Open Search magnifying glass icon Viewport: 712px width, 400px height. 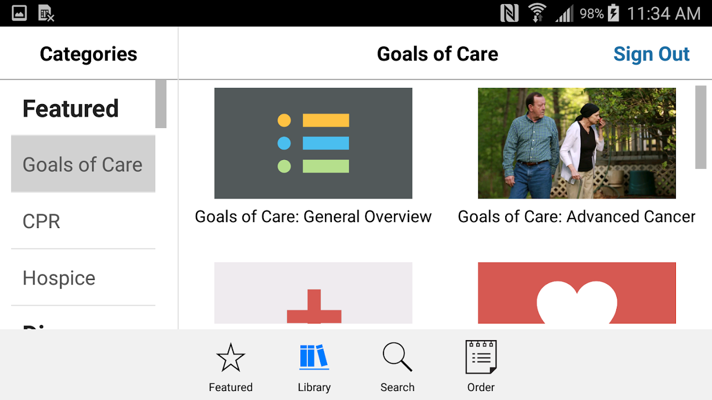click(x=397, y=358)
